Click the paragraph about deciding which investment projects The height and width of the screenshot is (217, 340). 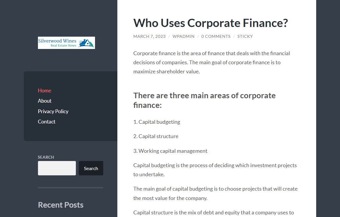pos(215,170)
